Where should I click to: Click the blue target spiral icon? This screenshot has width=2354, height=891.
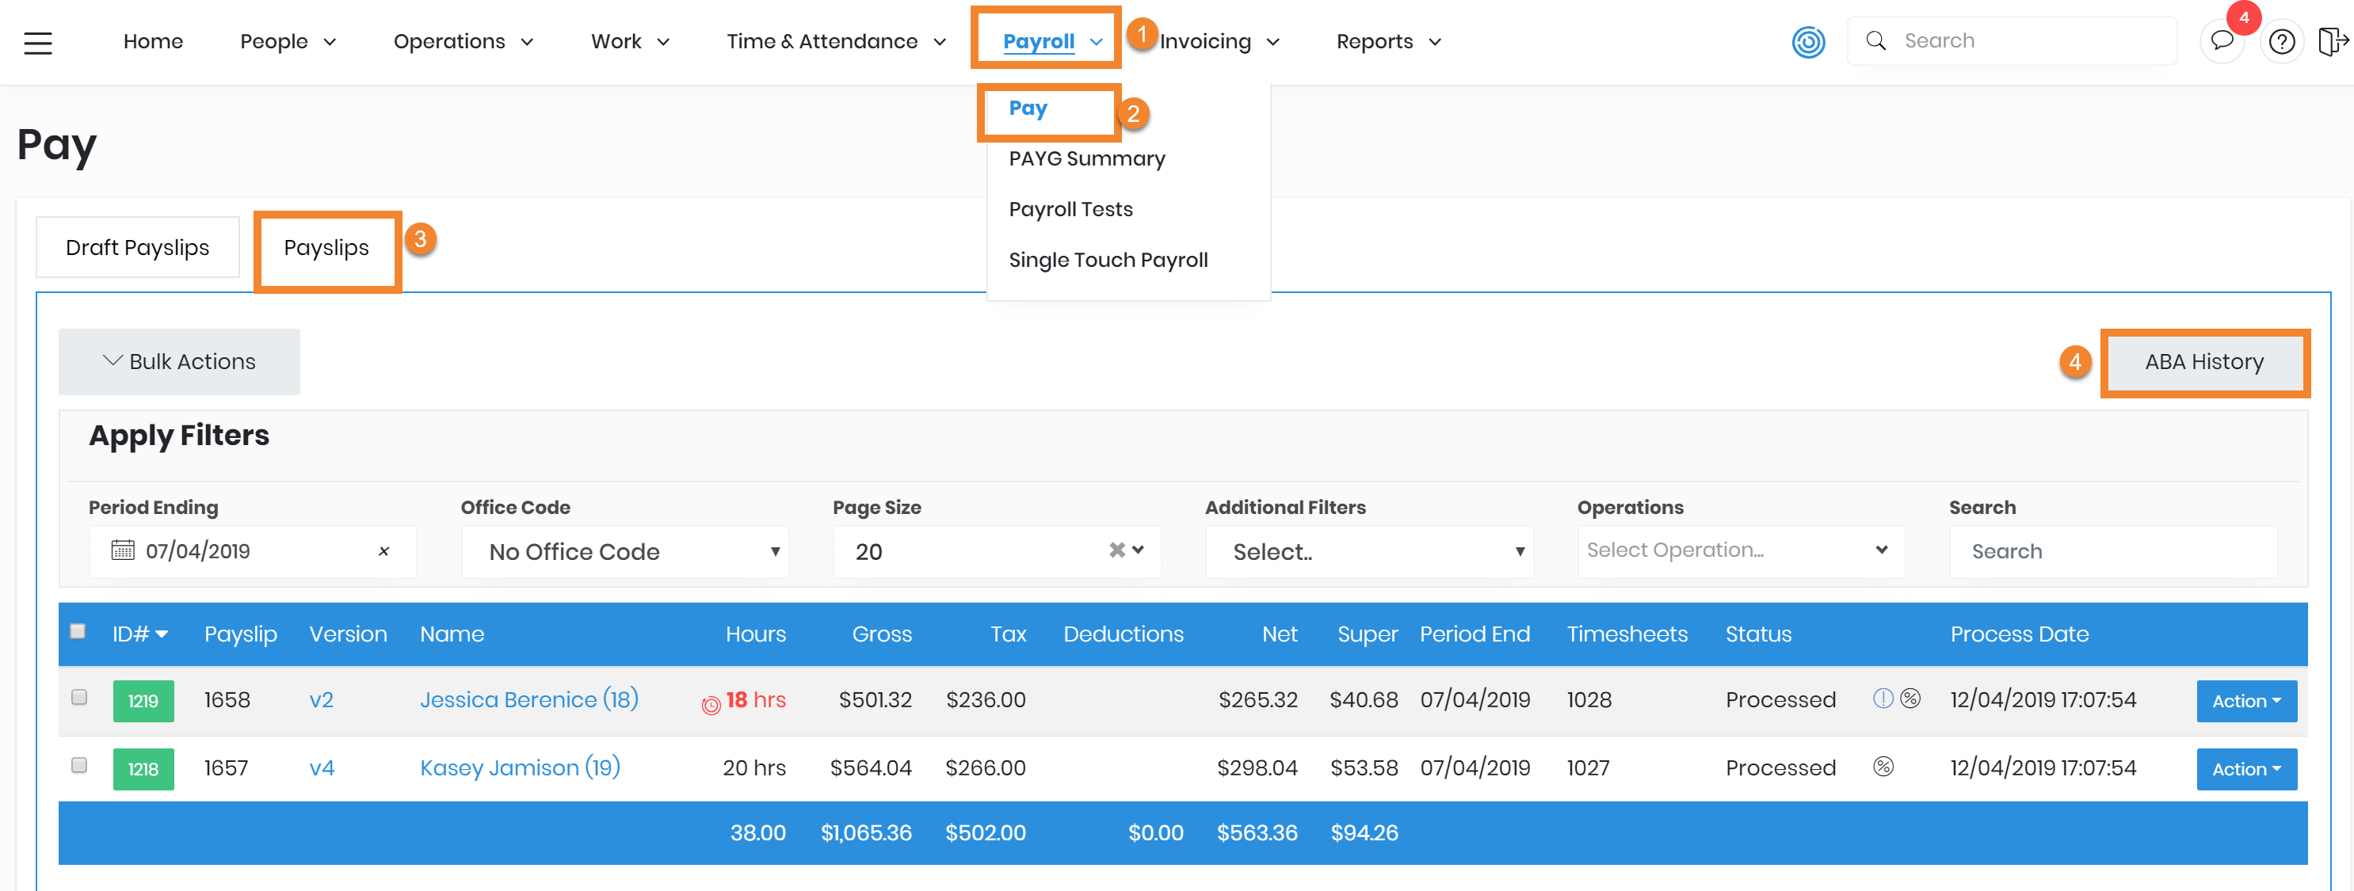click(x=1807, y=42)
